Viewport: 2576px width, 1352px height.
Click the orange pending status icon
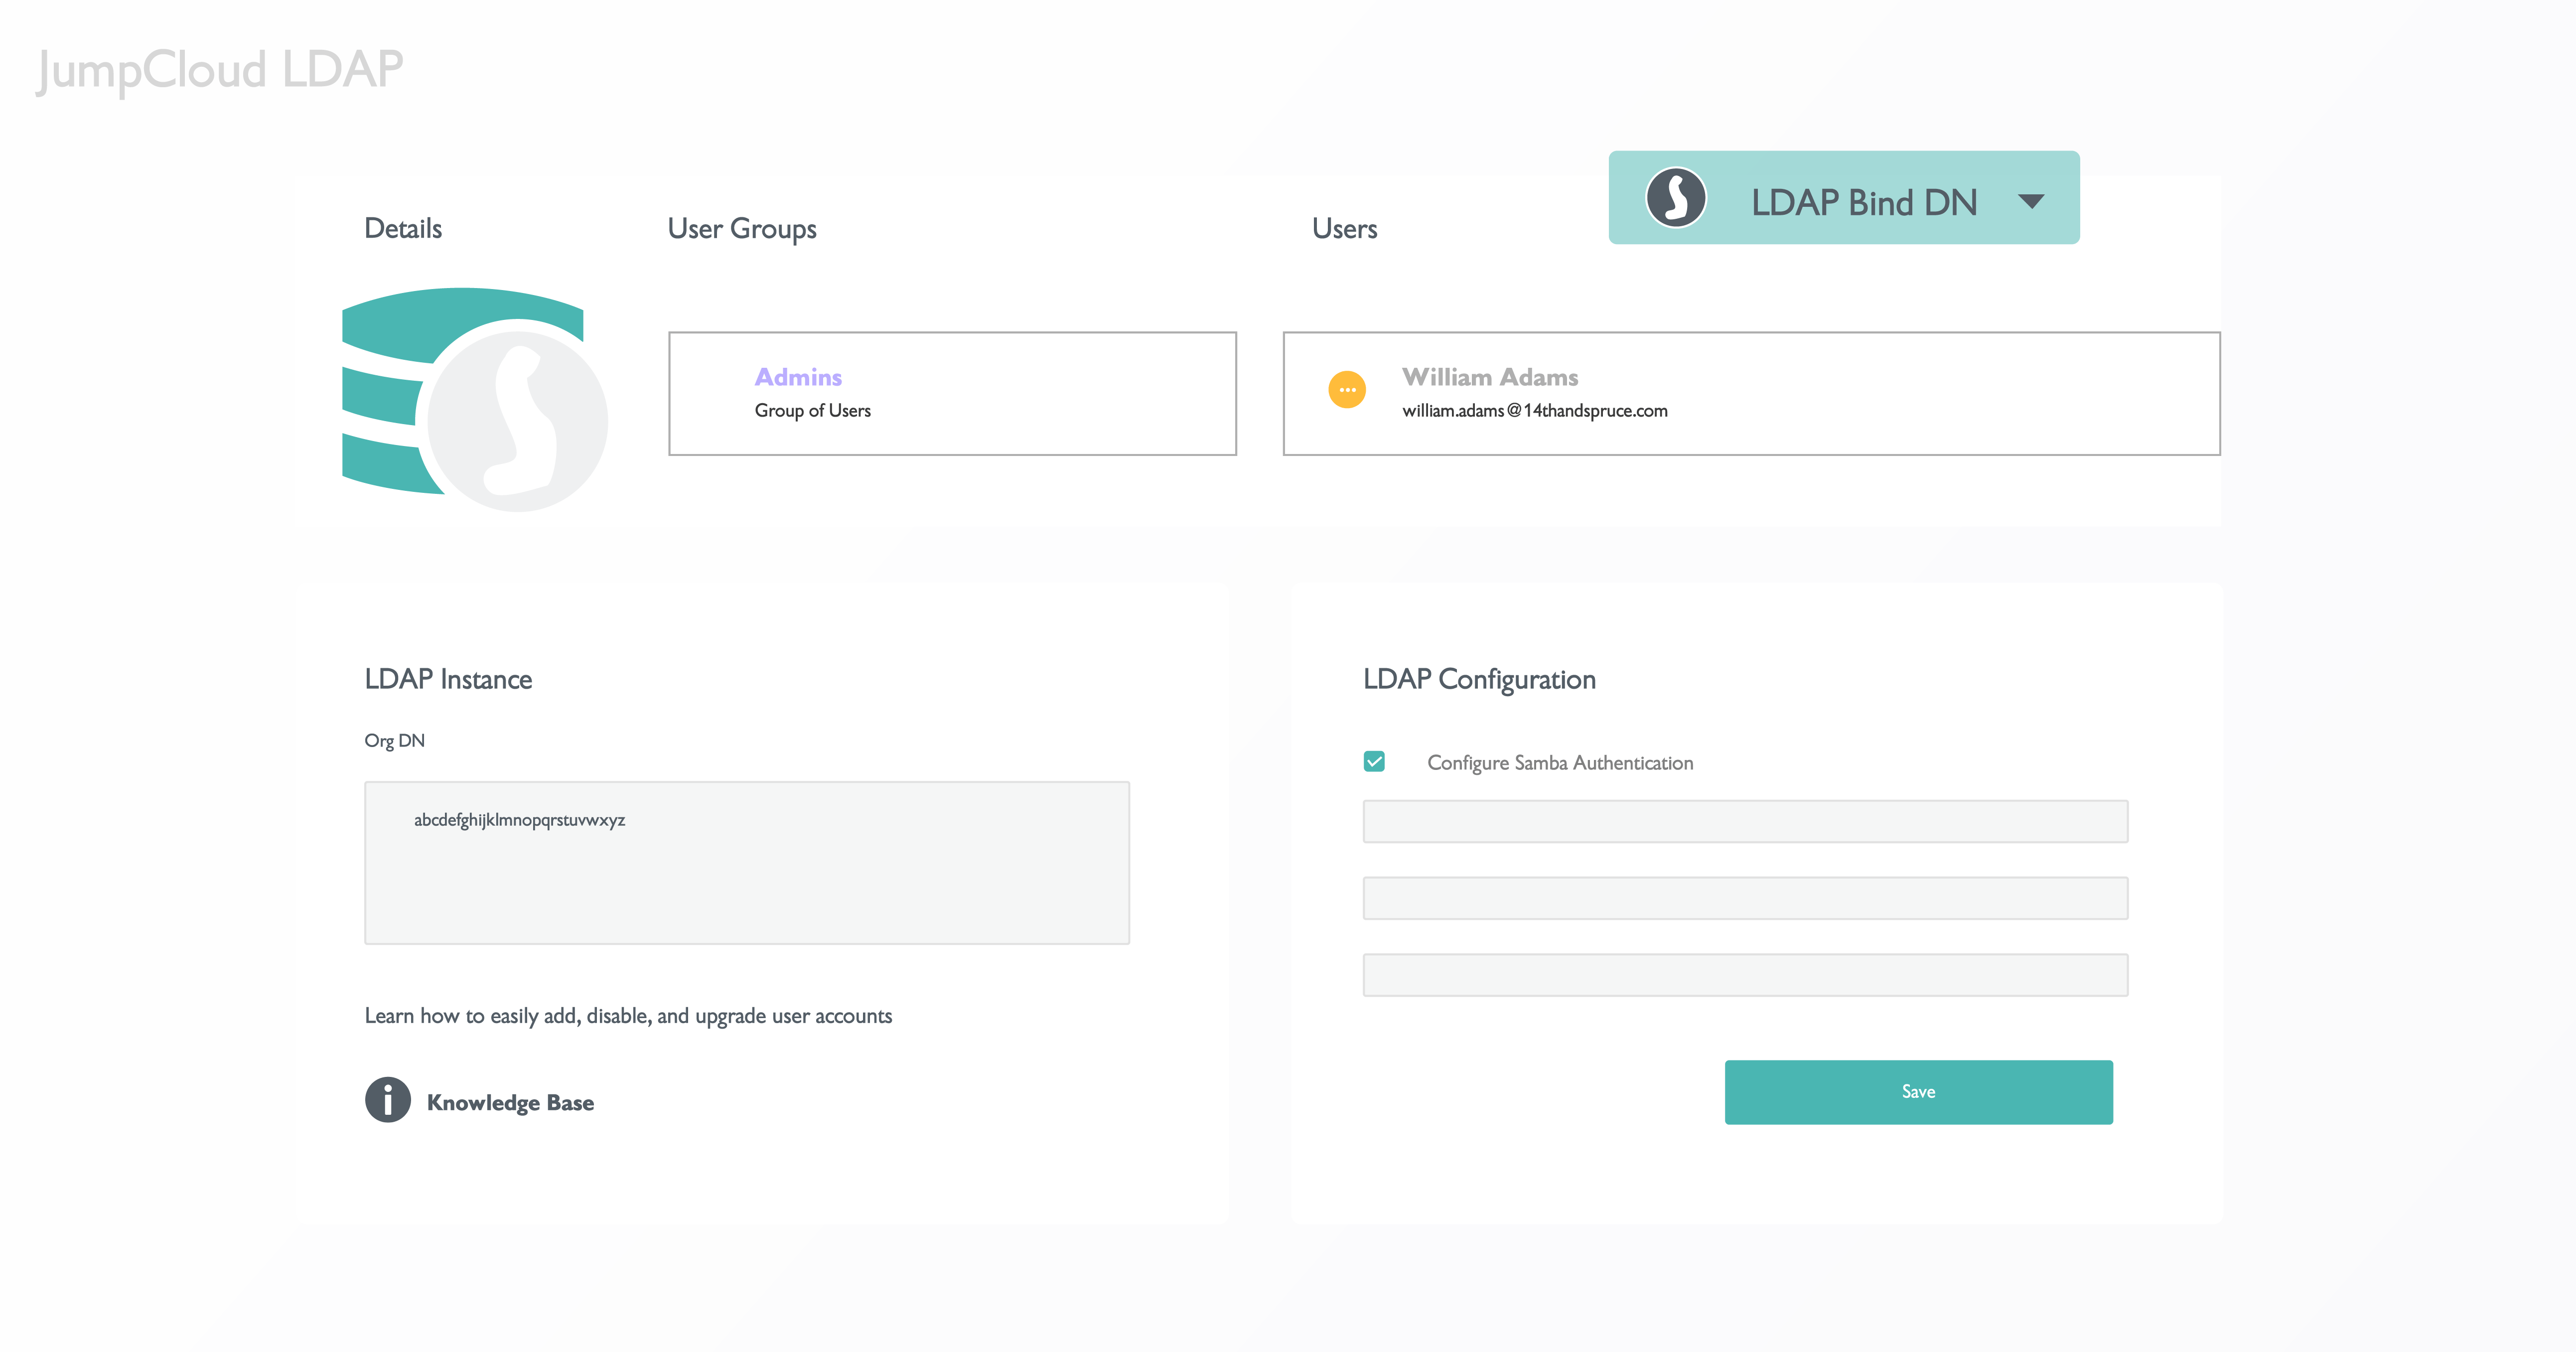click(1347, 390)
